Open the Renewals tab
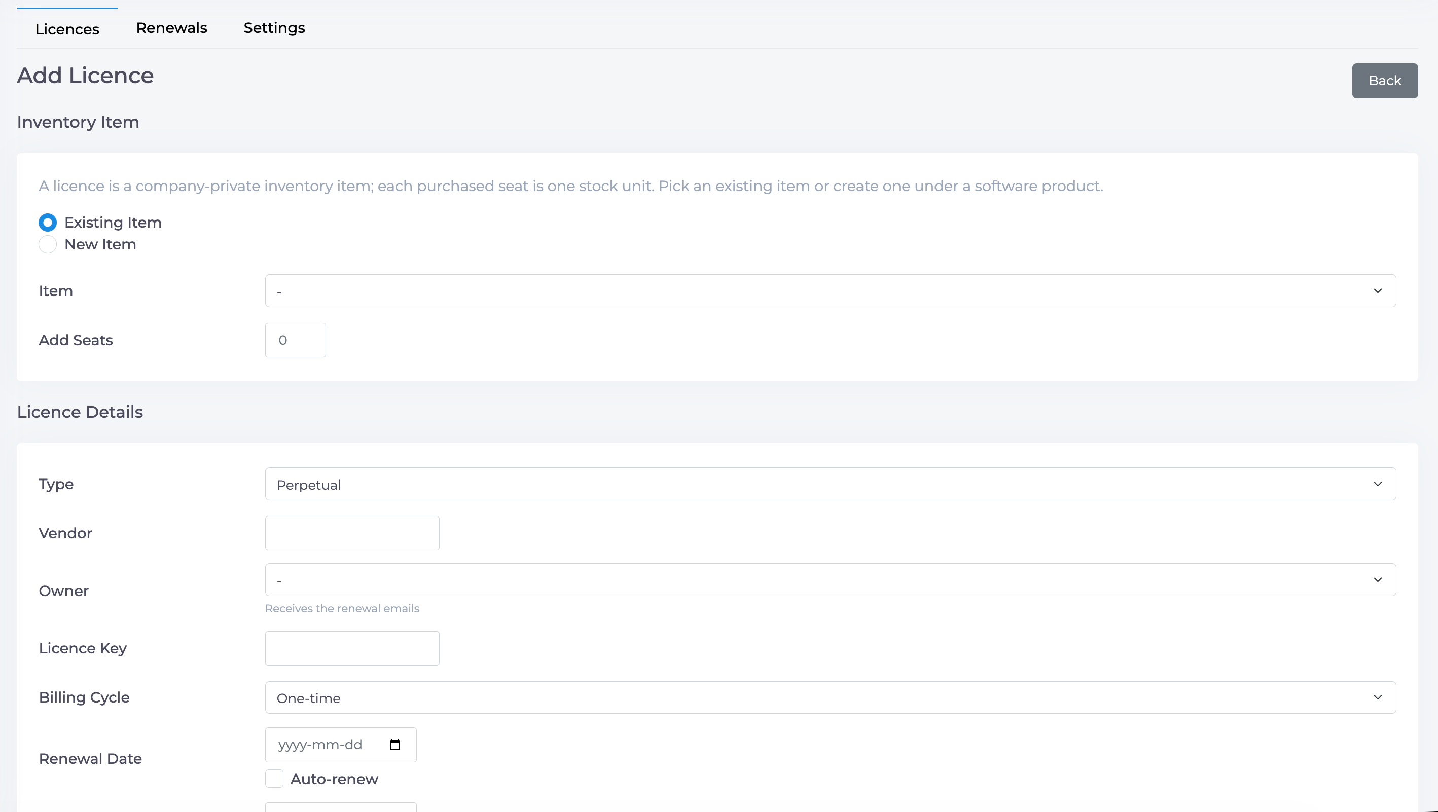The image size is (1438, 812). point(171,28)
